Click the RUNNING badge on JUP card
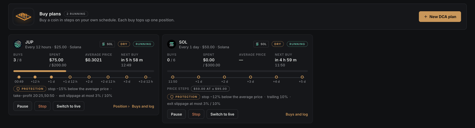 (x=143, y=44)
